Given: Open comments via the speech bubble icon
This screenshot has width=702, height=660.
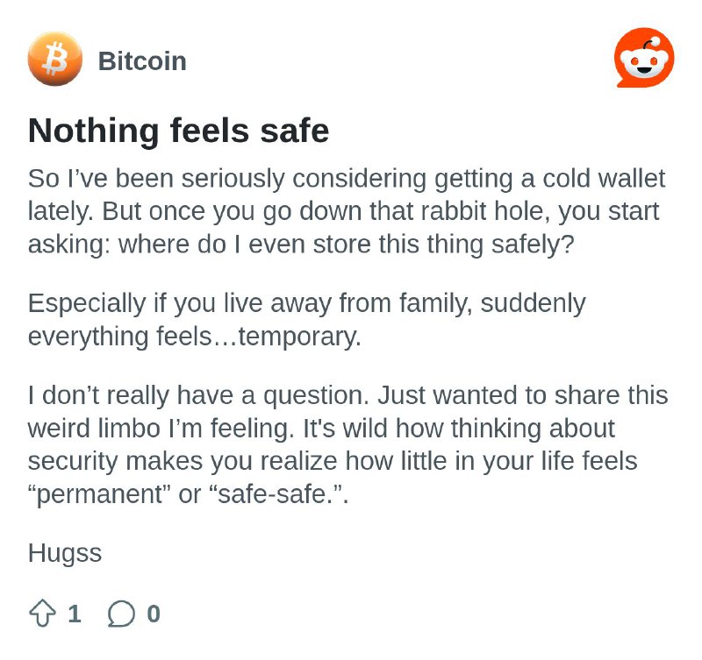Looking at the screenshot, I should pos(121,614).
